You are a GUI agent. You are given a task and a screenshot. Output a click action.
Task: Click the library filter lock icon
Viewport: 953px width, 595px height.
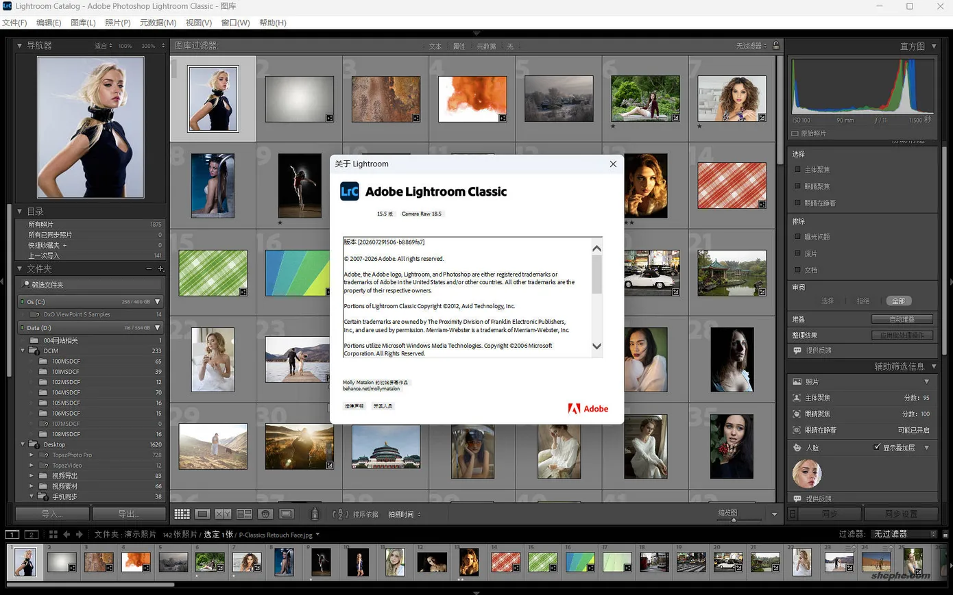[x=776, y=46]
